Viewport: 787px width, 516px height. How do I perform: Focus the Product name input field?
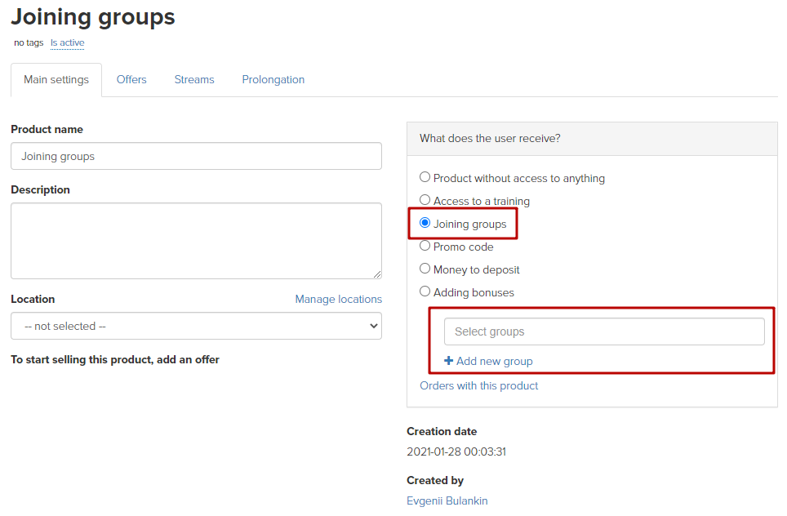click(196, 156)
